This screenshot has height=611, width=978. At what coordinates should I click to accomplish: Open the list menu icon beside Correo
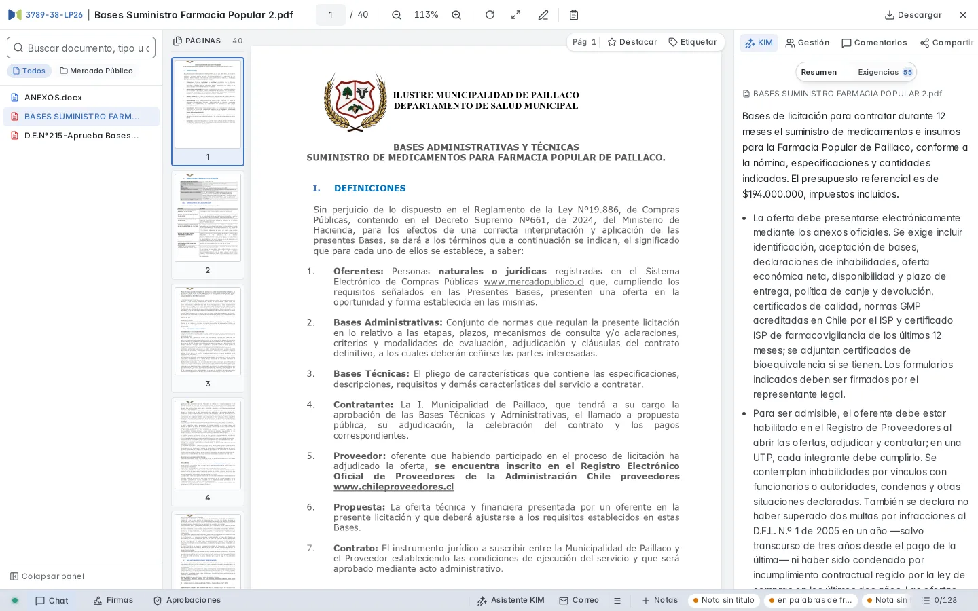click(617, 601)
